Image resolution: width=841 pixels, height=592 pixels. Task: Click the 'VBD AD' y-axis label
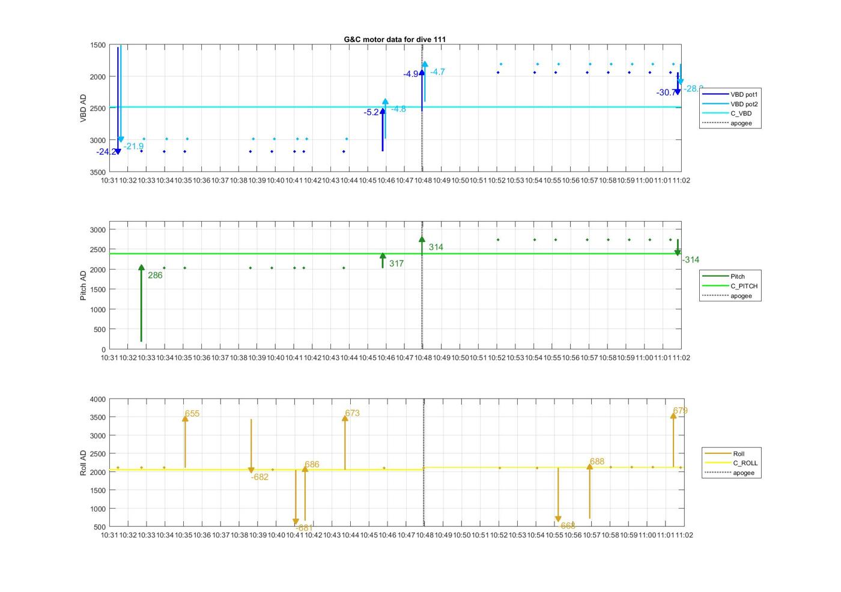point(83,109)
